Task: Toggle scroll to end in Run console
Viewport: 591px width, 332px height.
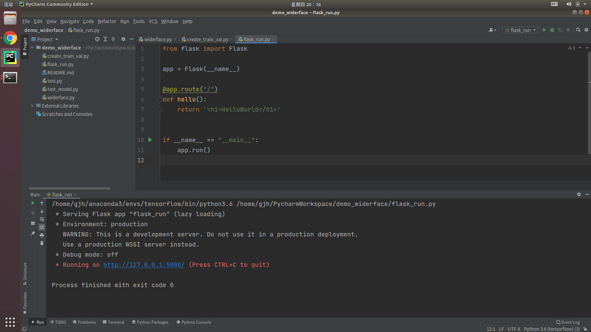Action: (42, 227)
